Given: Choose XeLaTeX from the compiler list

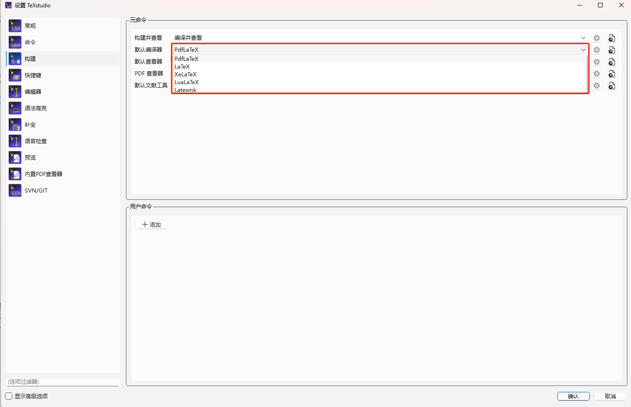Looking at the screenshot, I should 380,74.
